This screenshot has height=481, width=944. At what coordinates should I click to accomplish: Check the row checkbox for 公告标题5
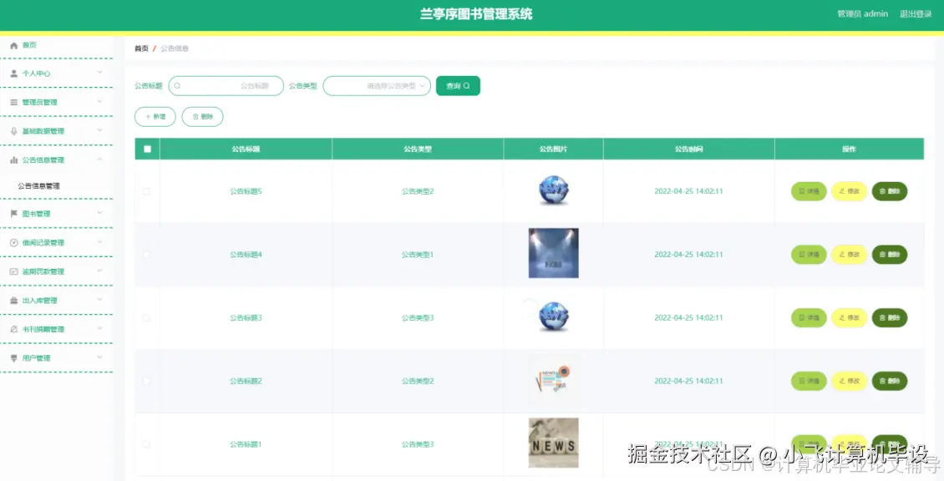pyautogui.click(x=145, y=191)
